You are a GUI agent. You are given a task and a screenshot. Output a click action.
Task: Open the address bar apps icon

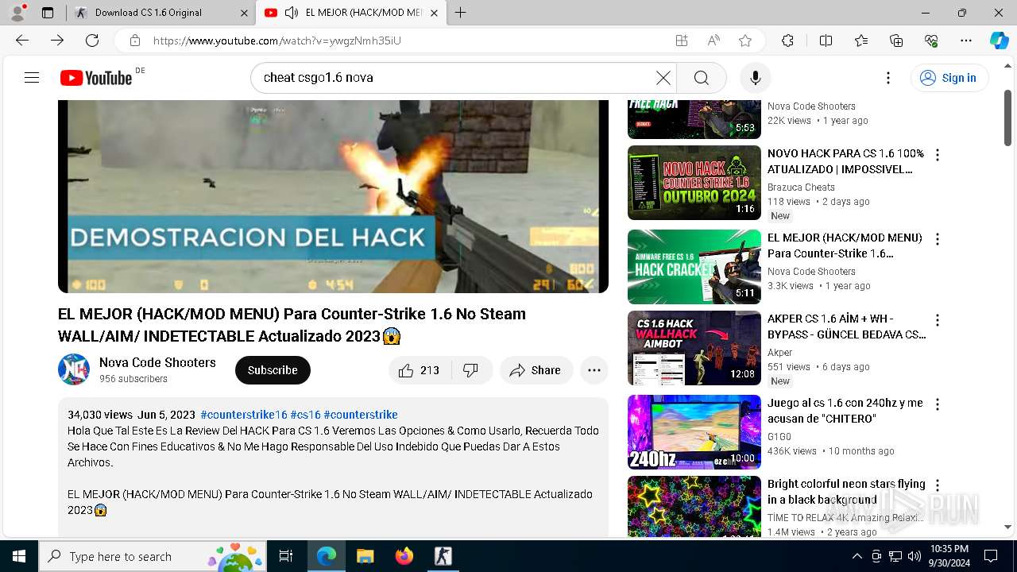(682, 41)
